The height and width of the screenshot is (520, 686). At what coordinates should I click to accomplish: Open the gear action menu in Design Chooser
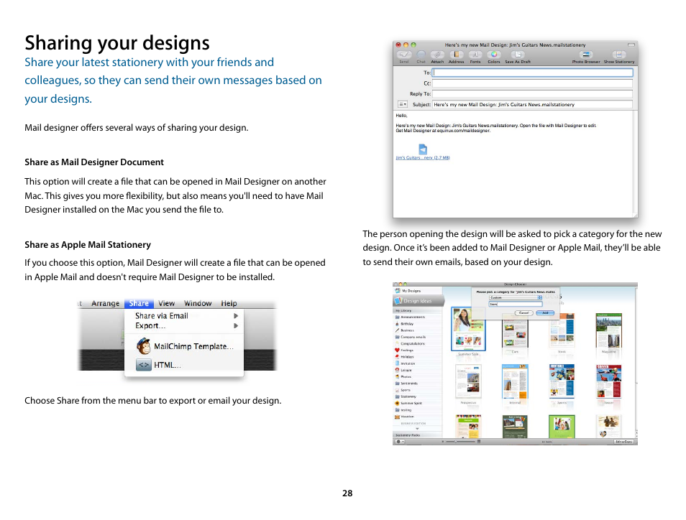tap(399, 442)
